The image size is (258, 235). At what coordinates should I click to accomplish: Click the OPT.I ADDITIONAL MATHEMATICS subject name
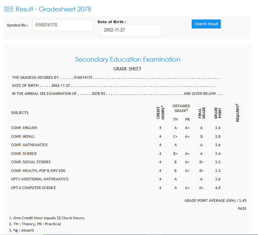click(40, 179)
